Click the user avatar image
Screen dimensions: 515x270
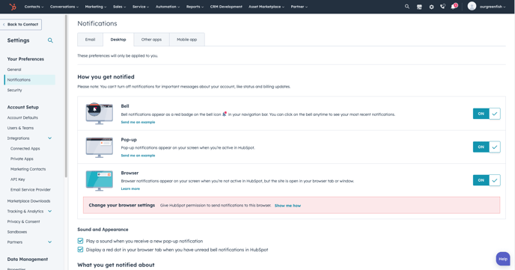[472, 6]
